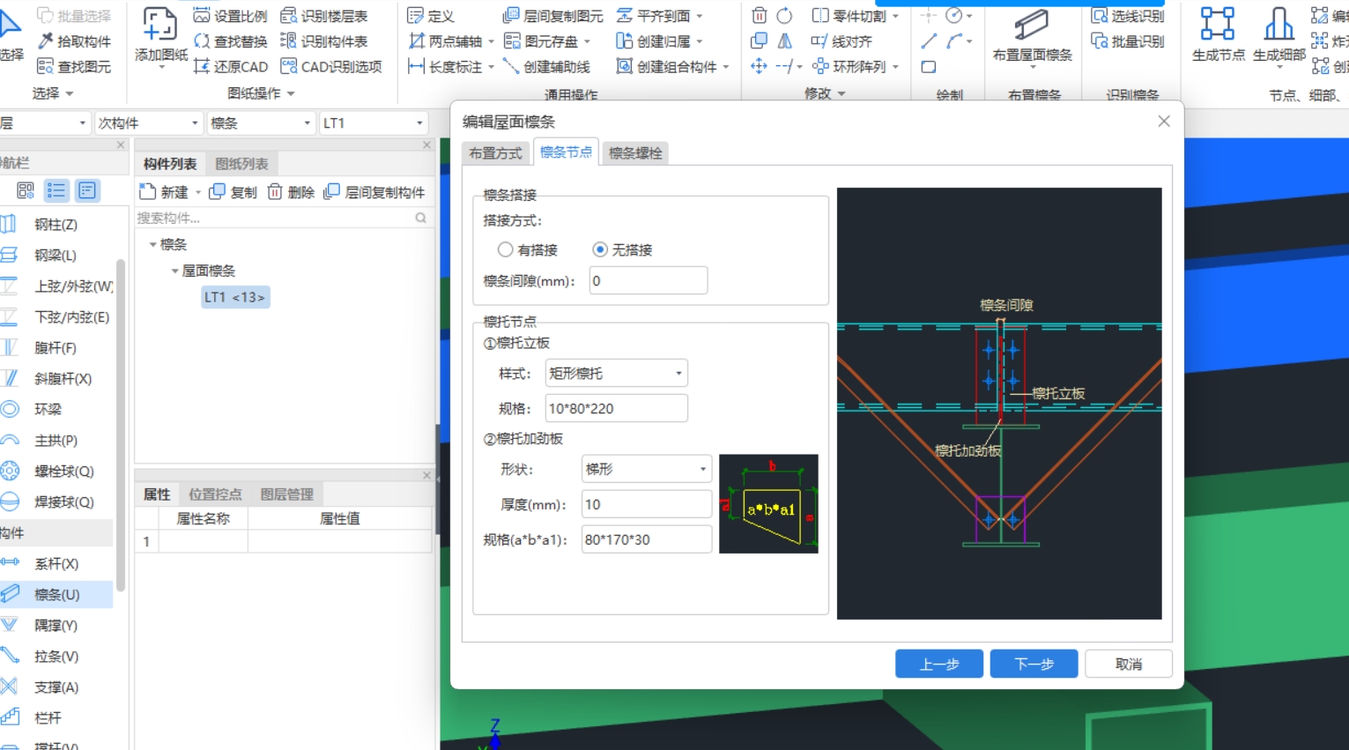Image resolution: width=1349 pixels, height=750 pixels.
Task: Click 批量识别
Action: (1127, 41)
